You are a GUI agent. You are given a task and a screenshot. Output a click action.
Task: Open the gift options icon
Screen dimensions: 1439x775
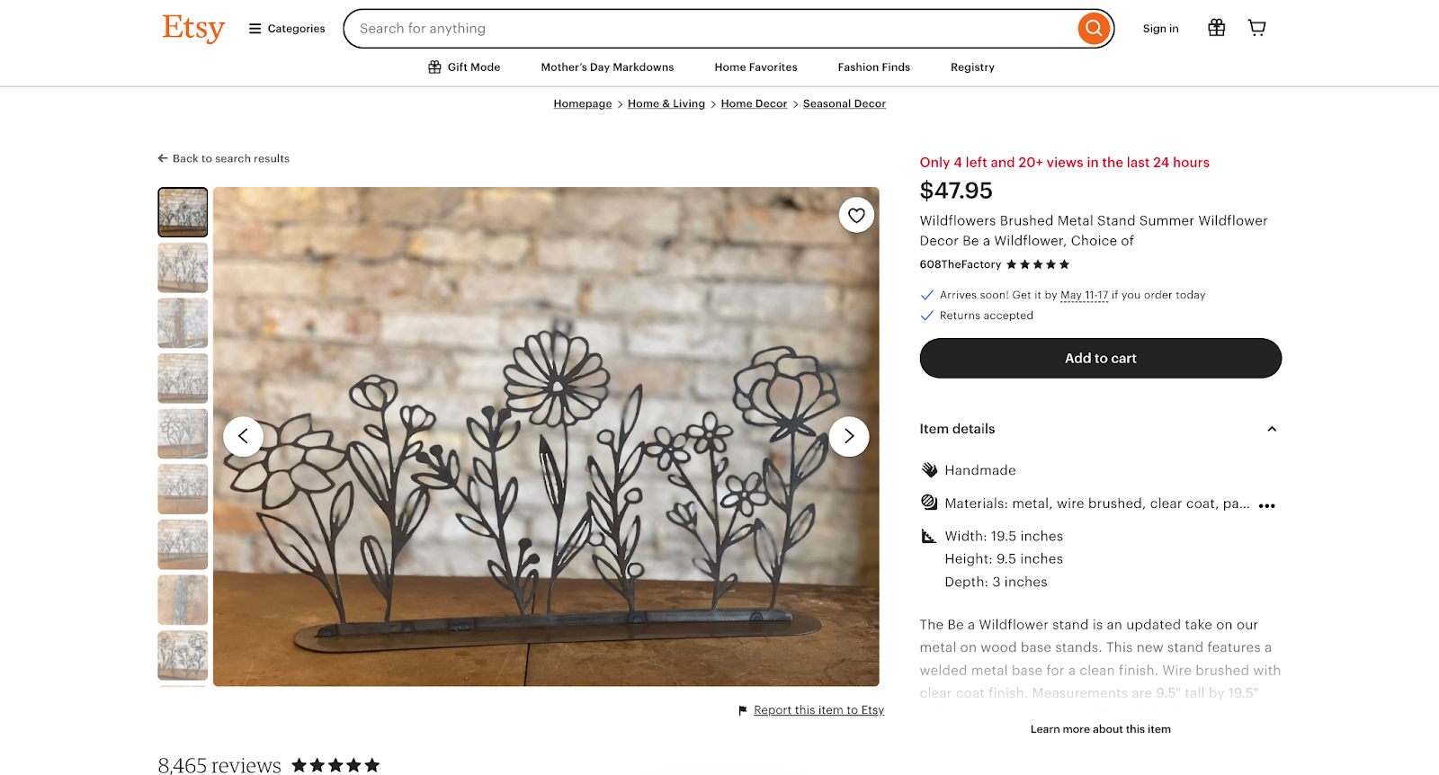point(1216,28)
